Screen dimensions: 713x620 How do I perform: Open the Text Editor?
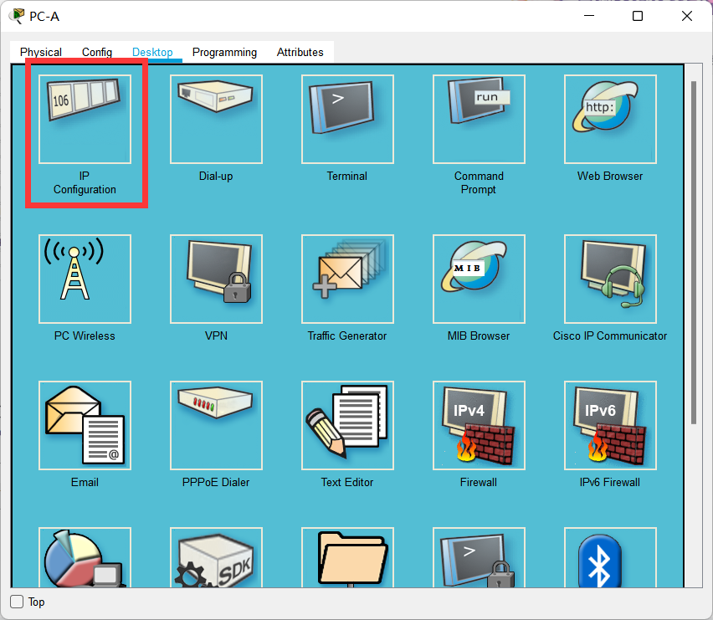pos(348,425)
